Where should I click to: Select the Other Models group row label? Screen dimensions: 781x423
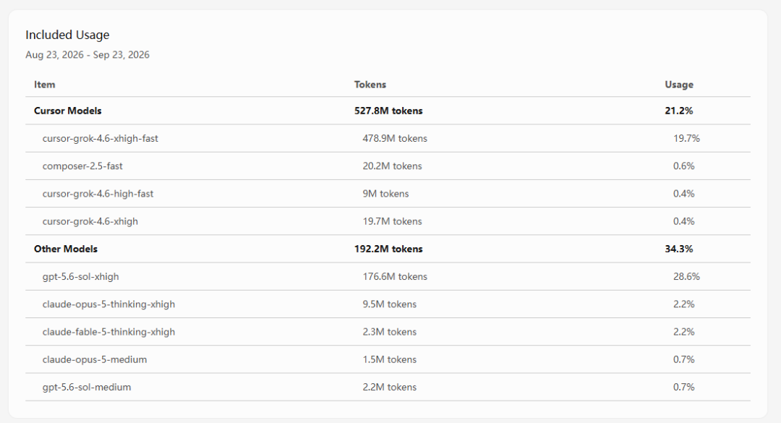[66, 249]
